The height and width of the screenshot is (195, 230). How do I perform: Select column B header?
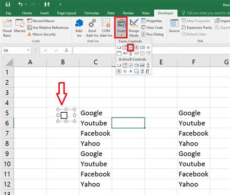(63, 62)
